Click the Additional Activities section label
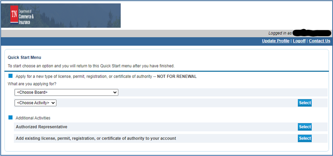This screenshot has height=156, width=333. point(33,118)
